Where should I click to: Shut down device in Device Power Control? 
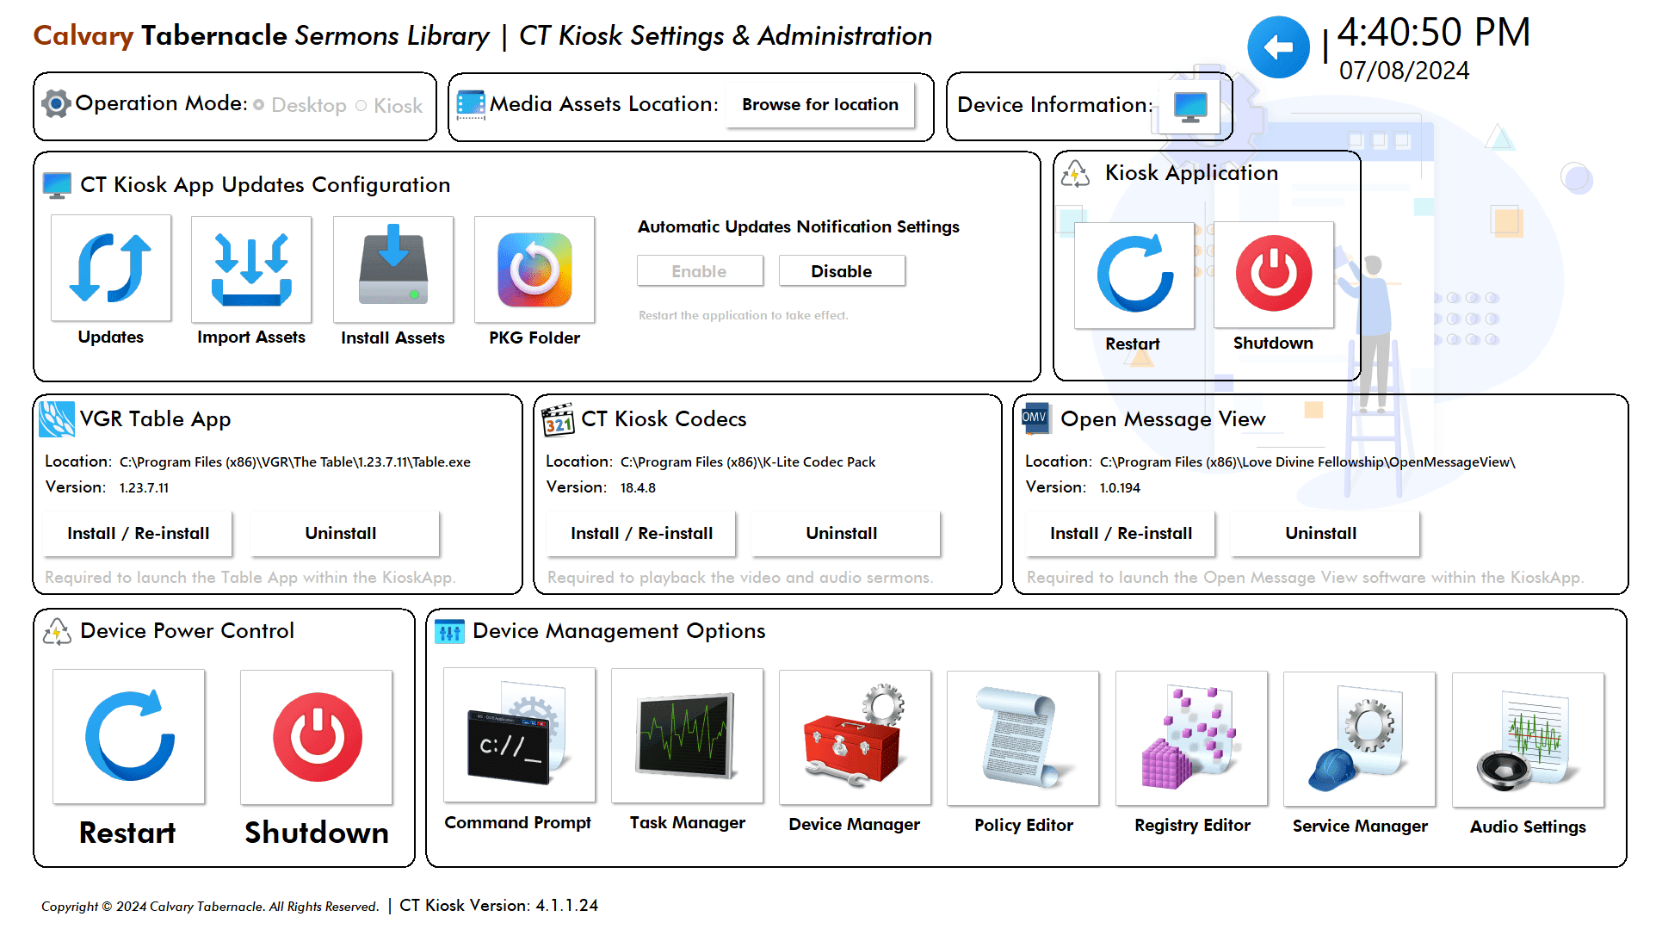[x=317, y=738]
